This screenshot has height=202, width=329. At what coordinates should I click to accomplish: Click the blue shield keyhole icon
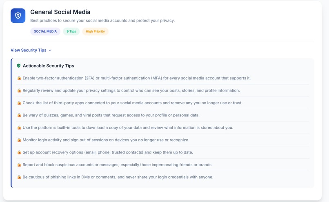point(18,16)
